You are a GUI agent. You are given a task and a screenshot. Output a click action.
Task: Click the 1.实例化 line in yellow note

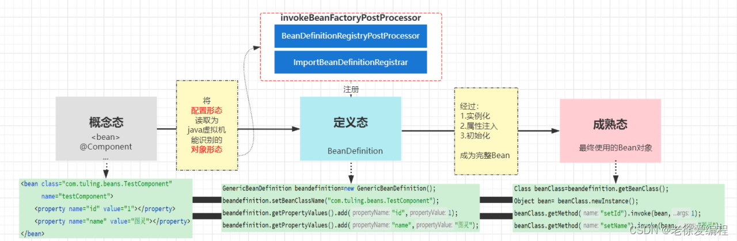point(476,116)
